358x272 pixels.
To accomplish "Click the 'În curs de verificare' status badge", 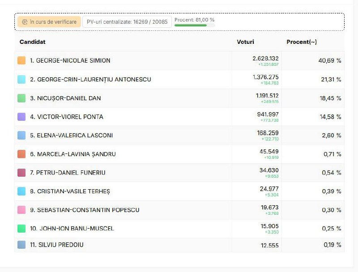I will (x=49, y=22).
